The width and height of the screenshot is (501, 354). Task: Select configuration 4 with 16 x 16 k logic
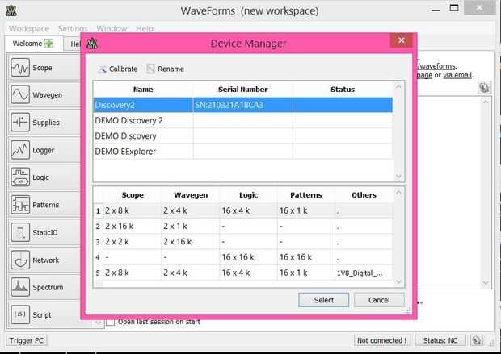point(243,257)
